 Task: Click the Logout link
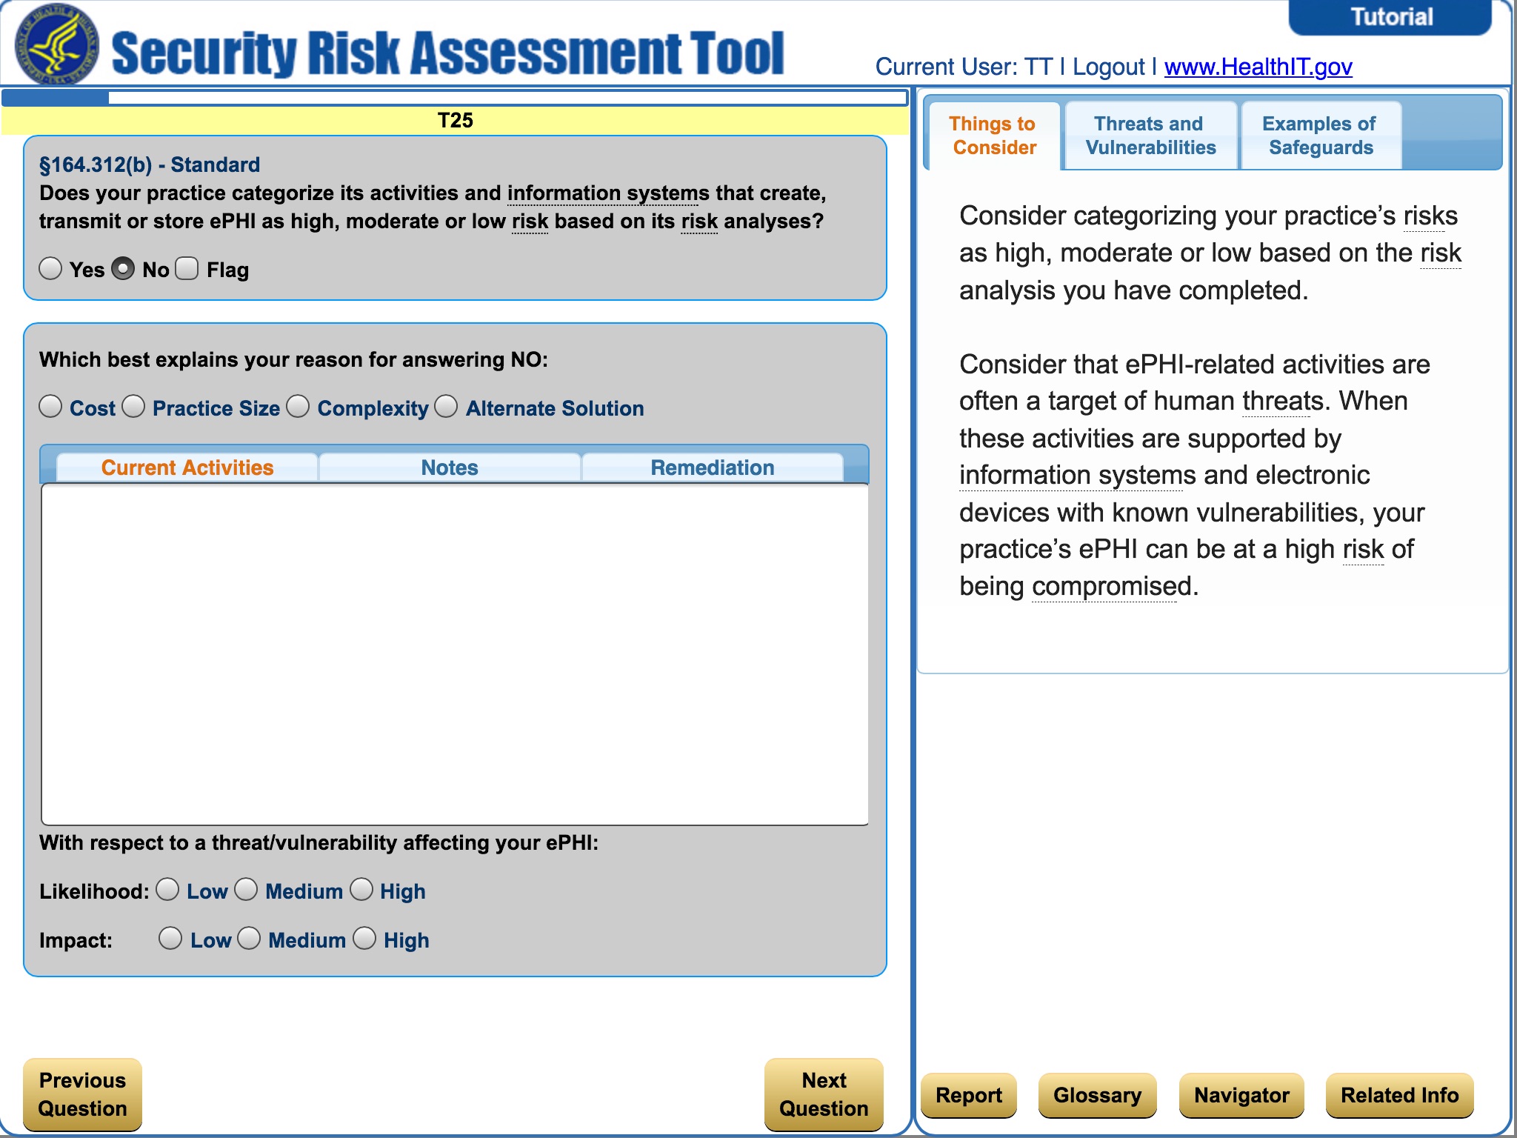pos(1108,67)
